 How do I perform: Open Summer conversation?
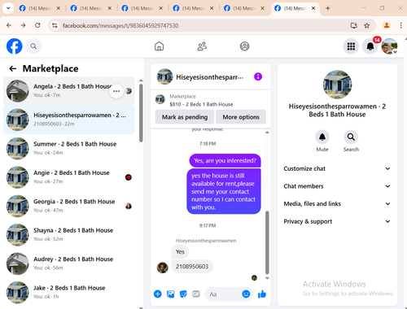click(69, 148)
